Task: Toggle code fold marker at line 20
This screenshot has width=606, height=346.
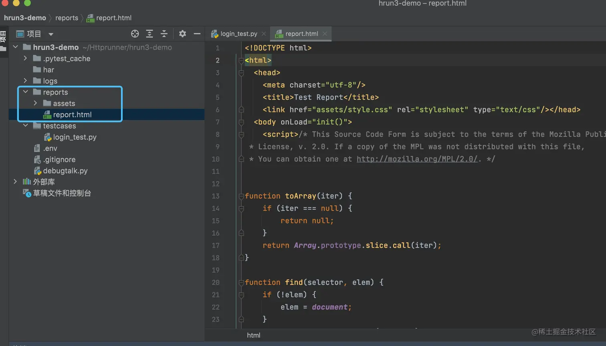Action: click(241, 283)
